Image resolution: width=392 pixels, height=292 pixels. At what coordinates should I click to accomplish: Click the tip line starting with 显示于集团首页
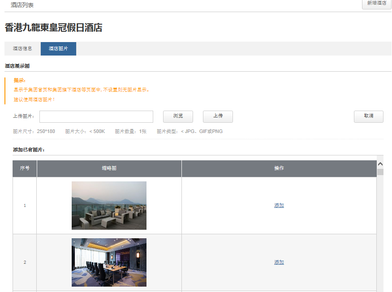coord(81,90)
